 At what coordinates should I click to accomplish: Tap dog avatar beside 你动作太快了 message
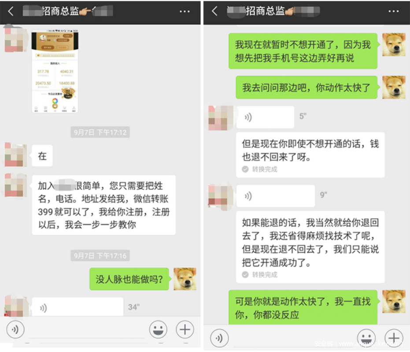pos(394,87)
